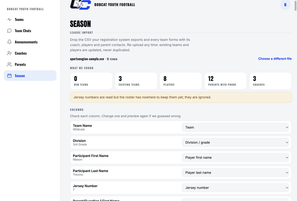Click the Teams pulse icon in the sidebar
297x201 pixels.
pyautogui.click(x=9, y=19)
